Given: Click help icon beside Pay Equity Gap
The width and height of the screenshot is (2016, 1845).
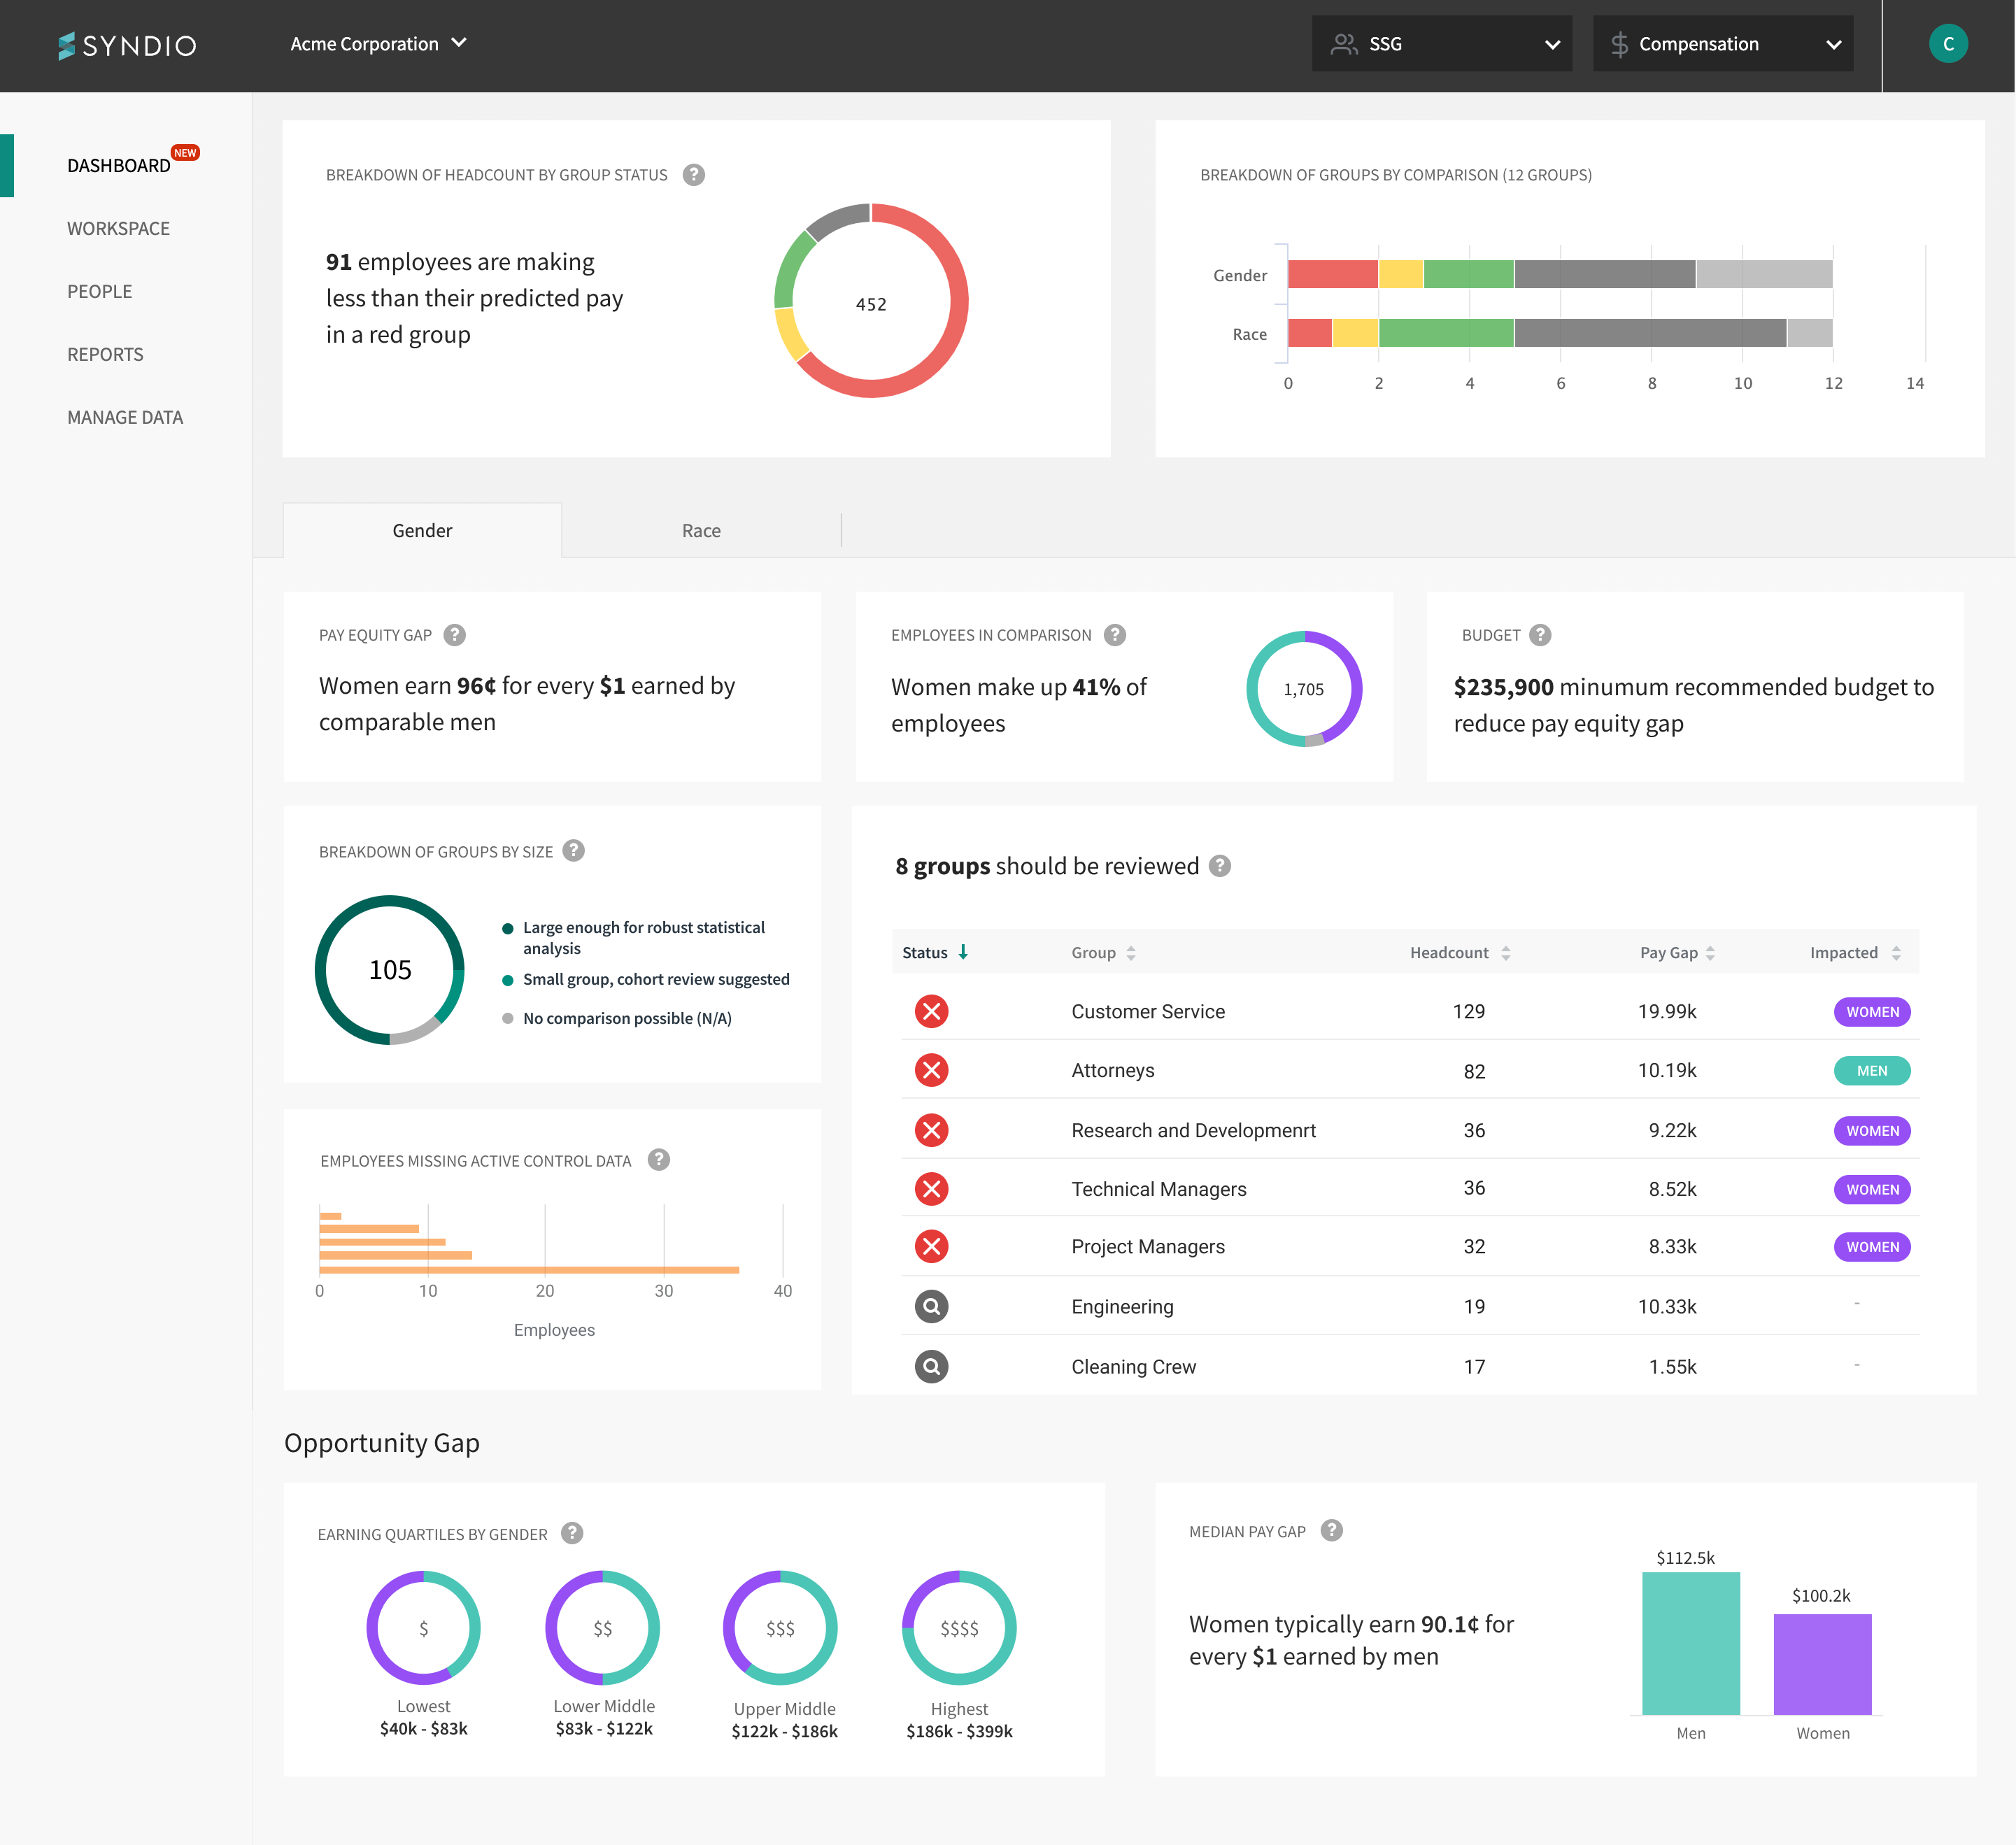Looking at the screenshot, I should tap(454, 635).
